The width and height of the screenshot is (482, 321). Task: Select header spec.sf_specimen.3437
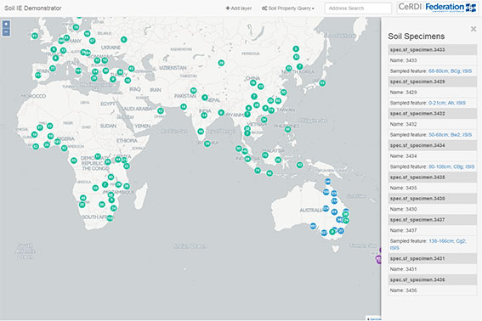tap(433, 220)
